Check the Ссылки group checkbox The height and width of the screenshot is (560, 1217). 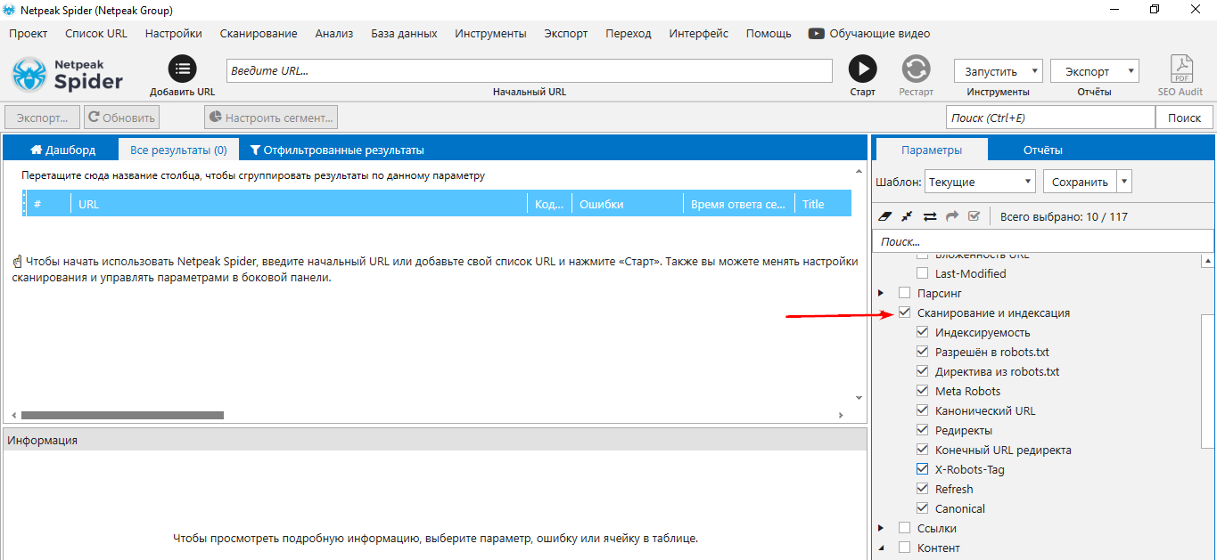(905, 528)
